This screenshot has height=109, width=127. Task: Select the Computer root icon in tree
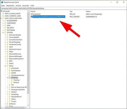[1, 11]
